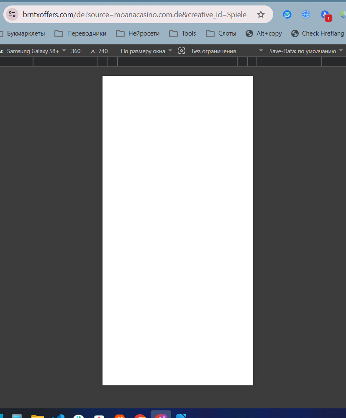The width and height of the screenshot is (346, 418).
Task: Open the По размеру окна zoom dropdown
Action: tap(146, 51)
